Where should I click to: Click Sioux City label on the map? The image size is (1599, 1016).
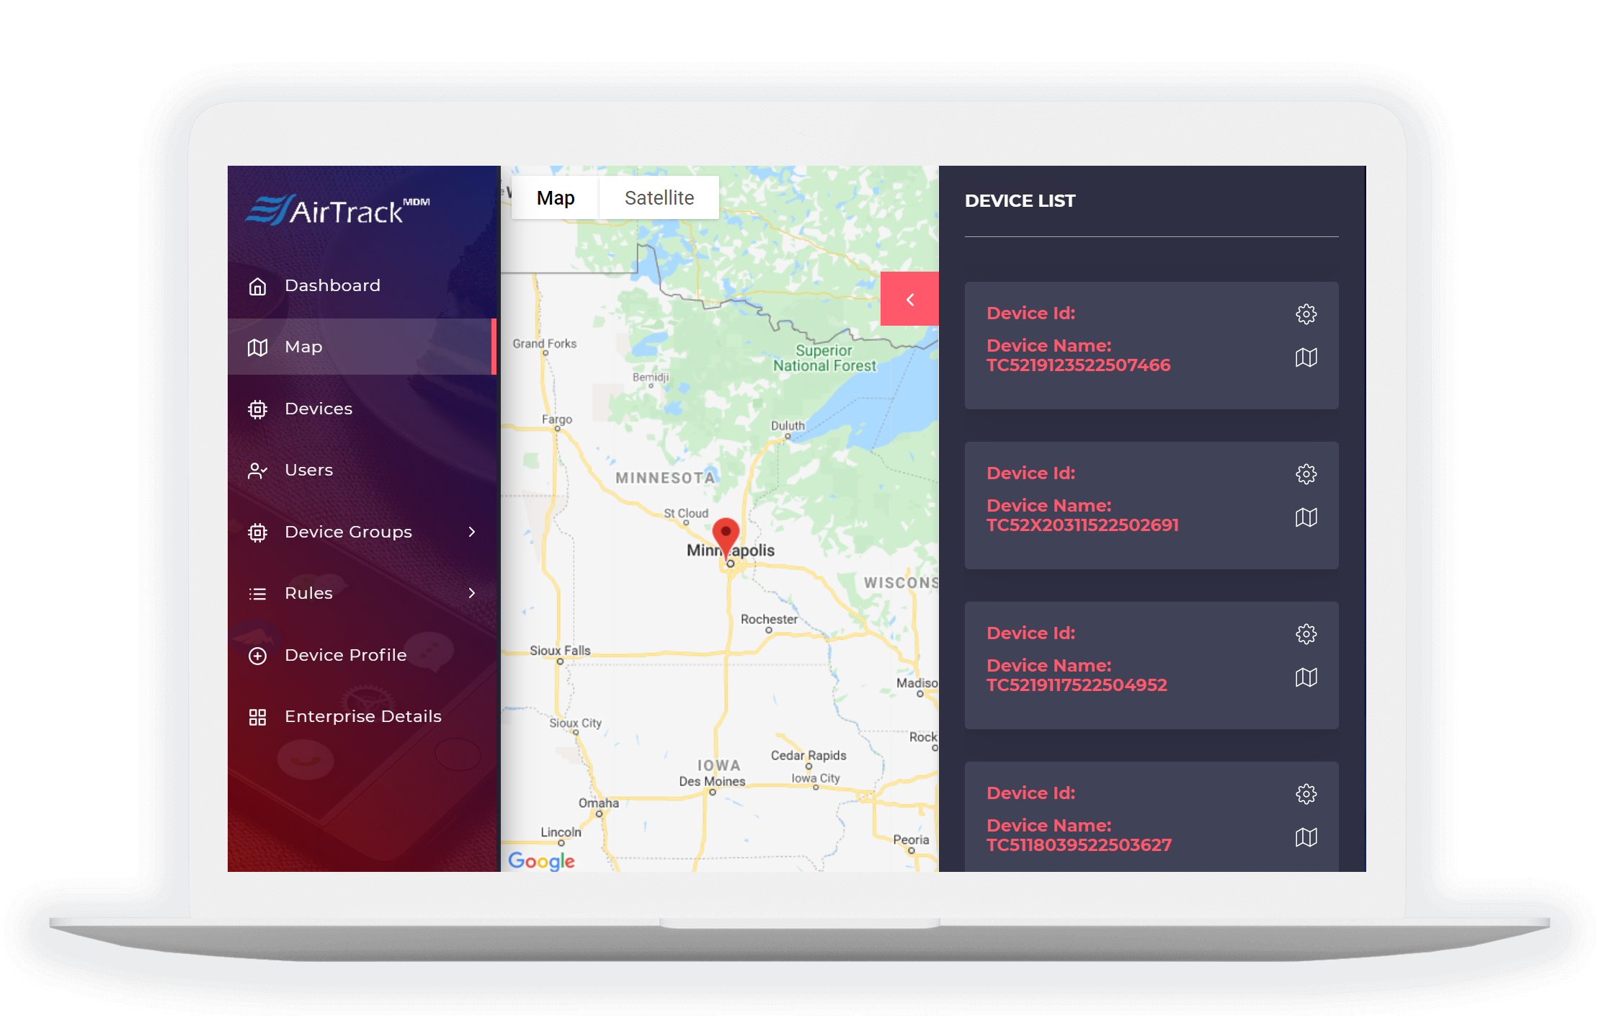coord(575,723)
